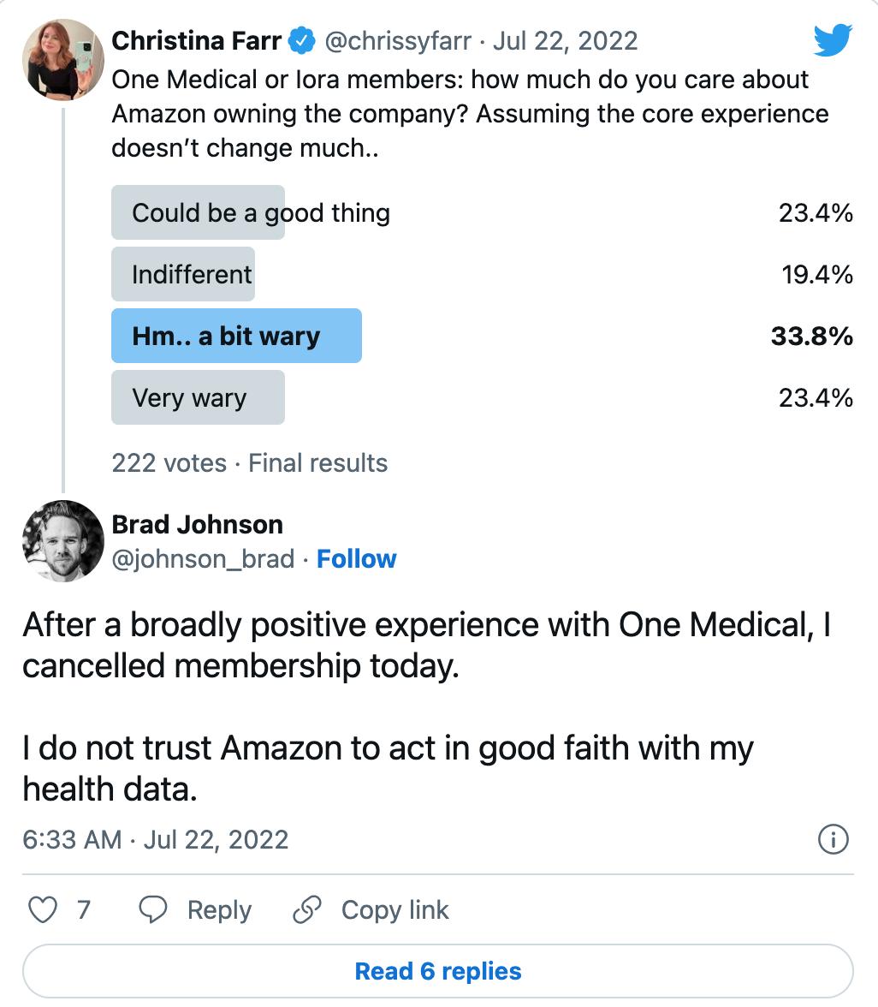Click the quoted tweet's Jul 22, 2022 date

(x=565, y=40)
